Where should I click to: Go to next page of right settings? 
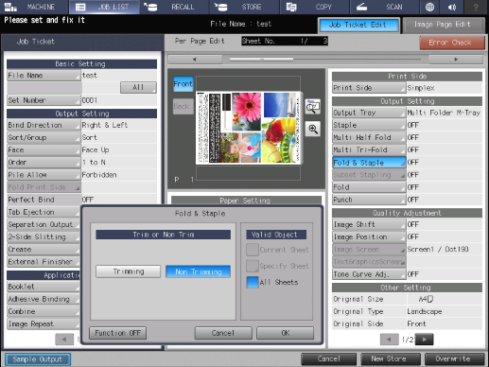(x=424, y=340)
